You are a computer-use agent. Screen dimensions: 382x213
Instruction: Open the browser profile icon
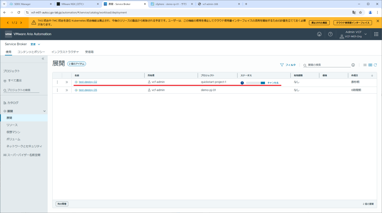point(370,12)
